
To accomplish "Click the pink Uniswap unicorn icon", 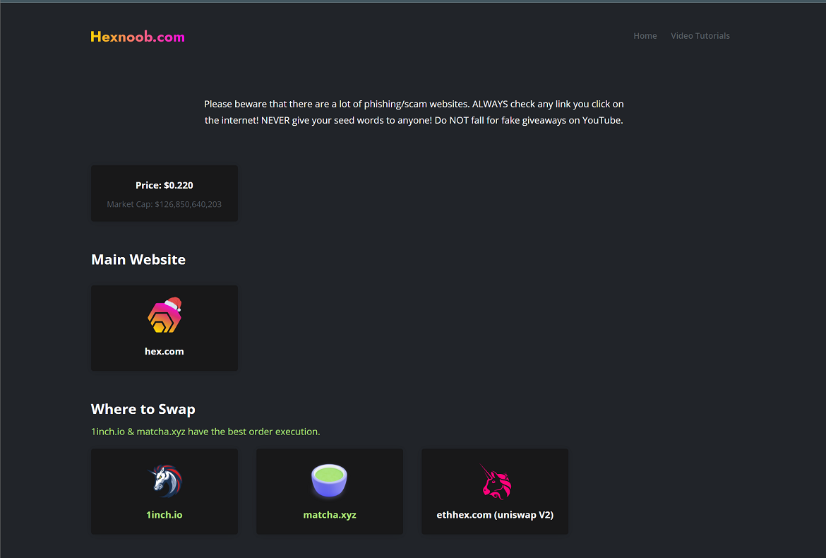I will point(495,481).
